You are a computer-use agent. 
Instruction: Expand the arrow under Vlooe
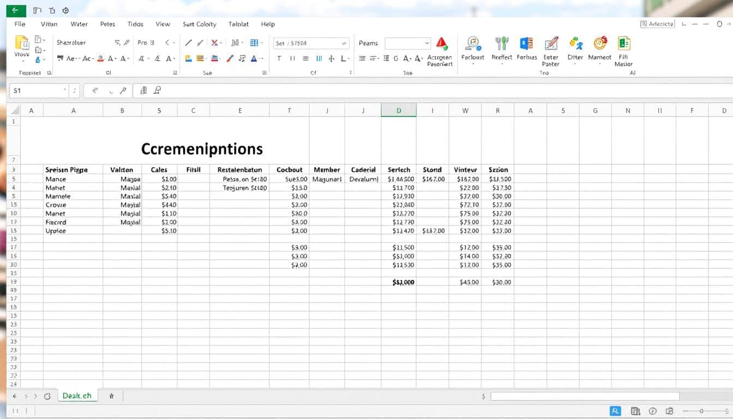[x=22, y=62]
